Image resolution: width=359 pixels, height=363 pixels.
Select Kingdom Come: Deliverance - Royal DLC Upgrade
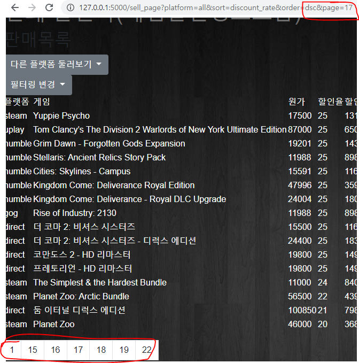click(x=130, y=199)
